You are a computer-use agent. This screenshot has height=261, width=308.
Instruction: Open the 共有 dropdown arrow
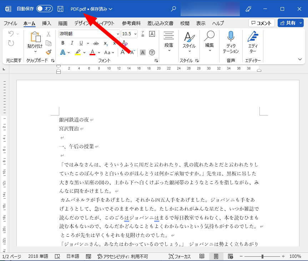(x=301, y=23)
